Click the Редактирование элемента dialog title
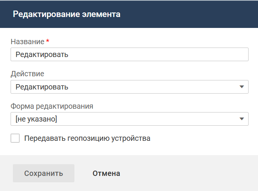This screenshot has width=258, height=191. (x=66, y=14)
